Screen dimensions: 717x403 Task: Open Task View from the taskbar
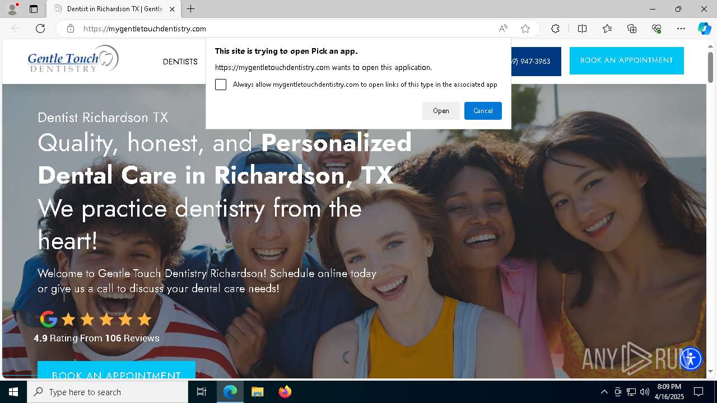tap(202, 392)
